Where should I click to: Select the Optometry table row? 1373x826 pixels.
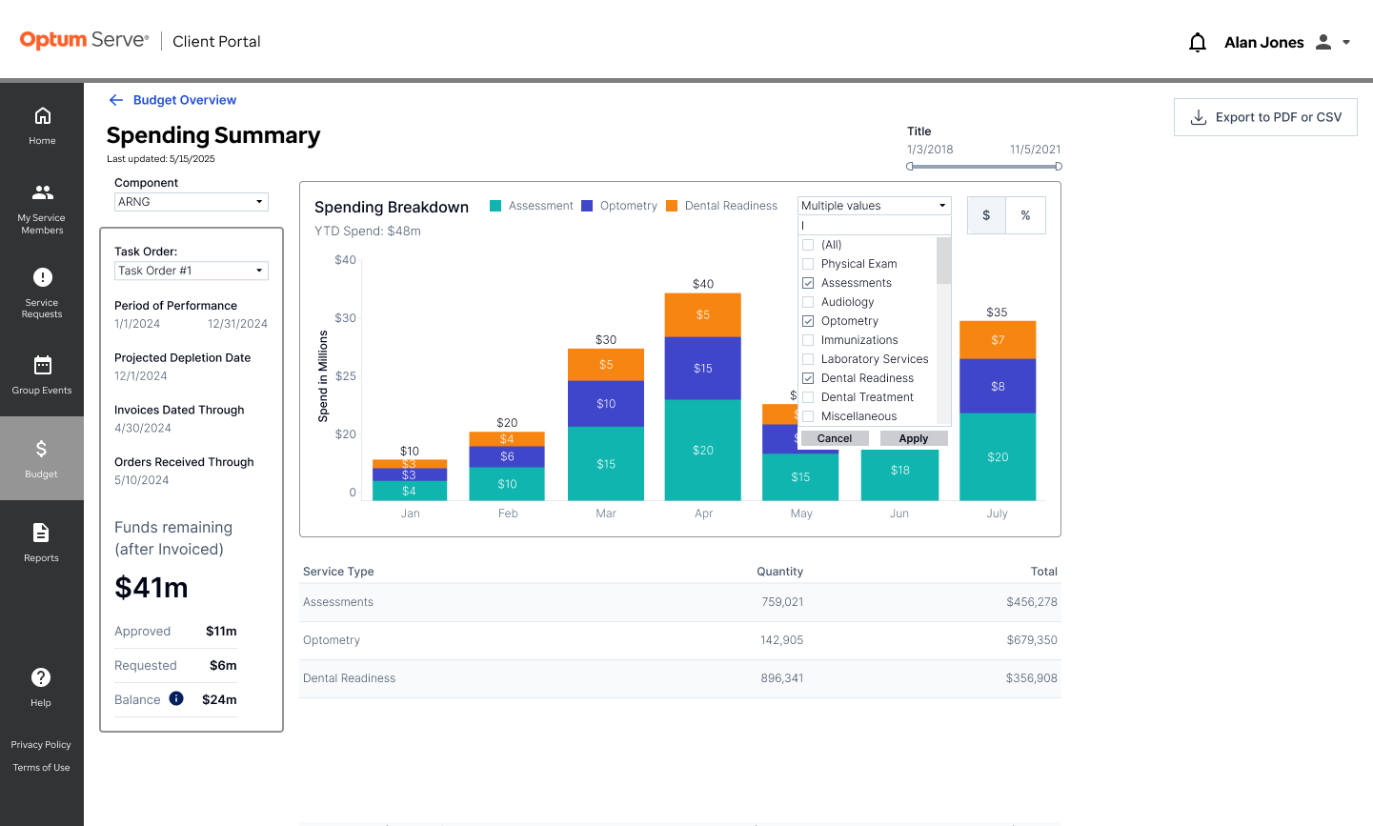click(680, 640)
